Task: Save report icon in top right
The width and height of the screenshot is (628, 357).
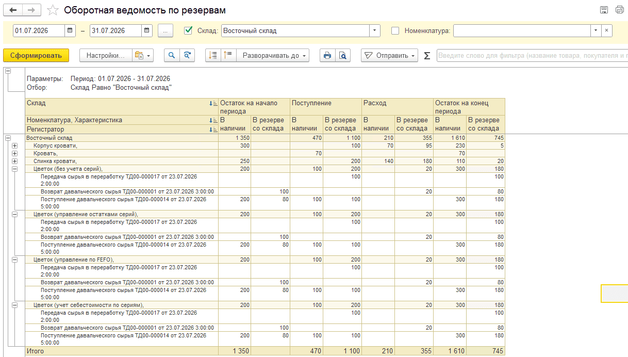Action: [604, 10]
